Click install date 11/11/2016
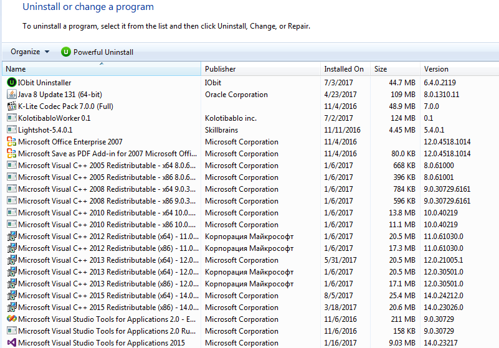Screen dimensions: 499x348 point(343,129)
